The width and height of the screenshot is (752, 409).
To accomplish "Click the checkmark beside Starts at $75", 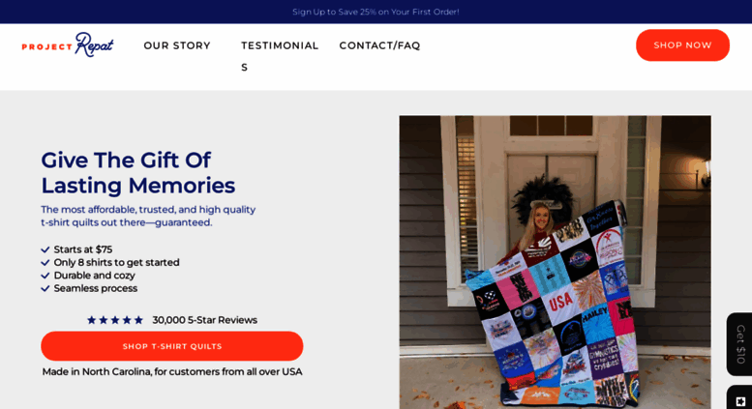I will (x=45, y=249).
